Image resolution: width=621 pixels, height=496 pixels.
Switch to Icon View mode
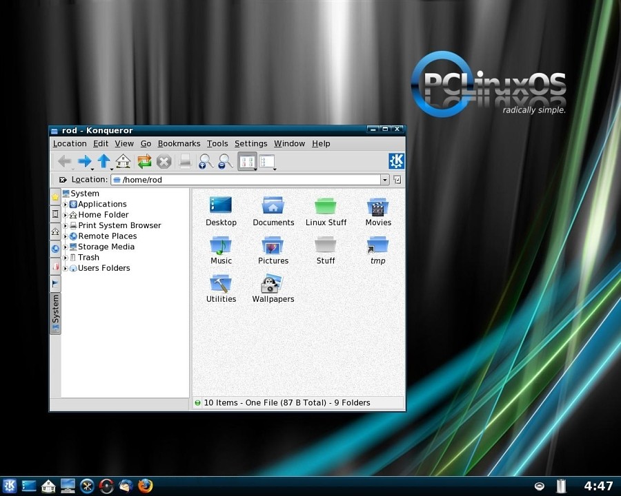point(247,161)
